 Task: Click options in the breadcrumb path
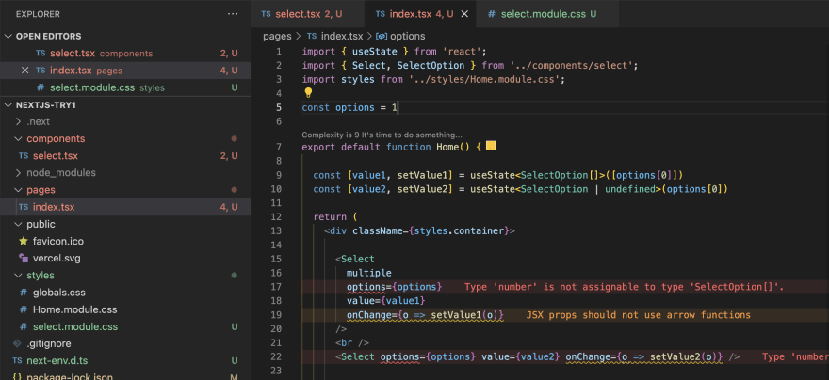[x=407, y=36]
